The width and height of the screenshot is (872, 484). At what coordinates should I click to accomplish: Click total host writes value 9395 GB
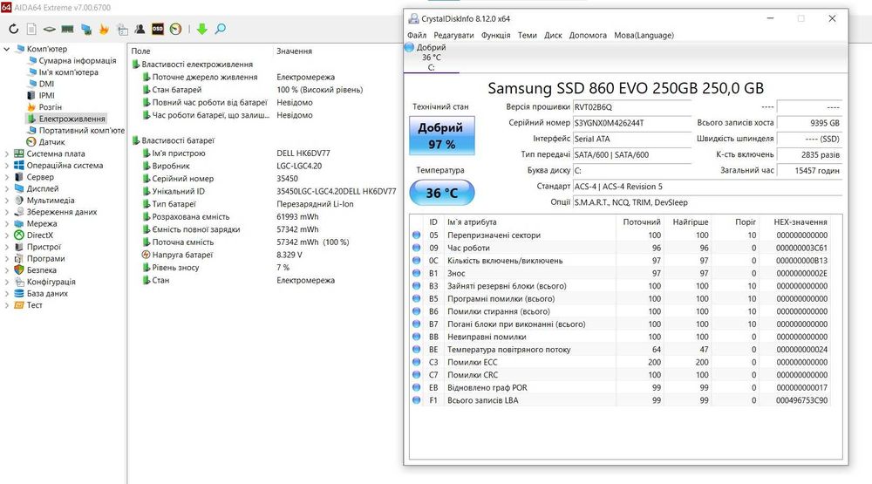pos(809,123)
